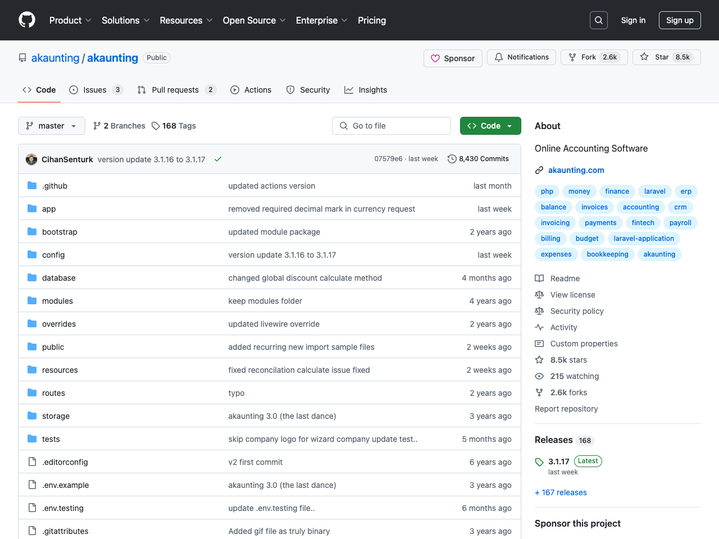Screen dimensions: 719x539
Task: Select the Code tab
Action: point(39,90)
